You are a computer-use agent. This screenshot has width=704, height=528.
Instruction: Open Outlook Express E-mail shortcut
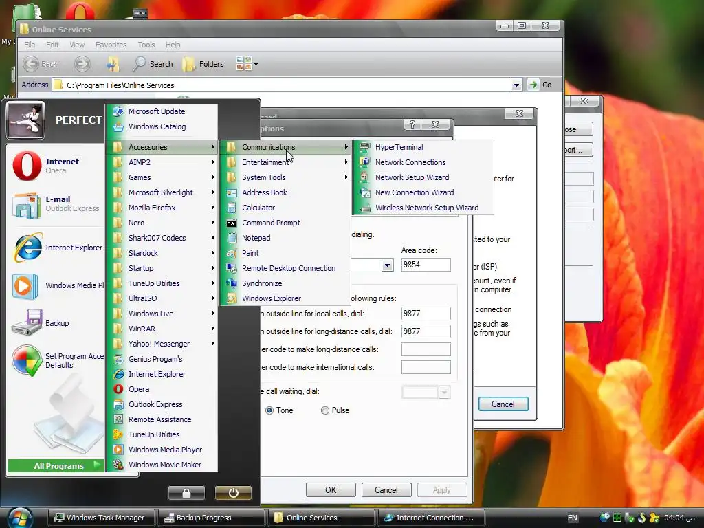pos(56,203)
